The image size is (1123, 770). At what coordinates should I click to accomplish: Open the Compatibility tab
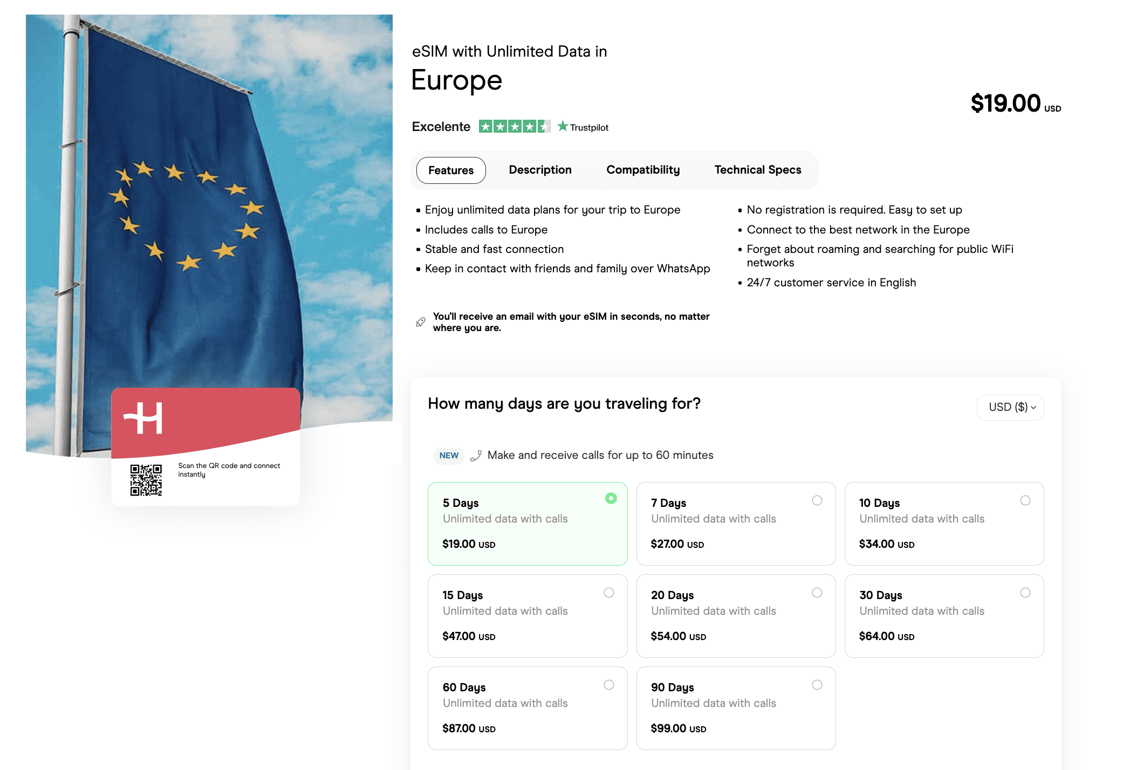click(642, 170)
